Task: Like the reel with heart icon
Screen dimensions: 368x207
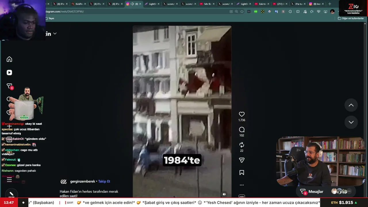Action: (242, 114)
